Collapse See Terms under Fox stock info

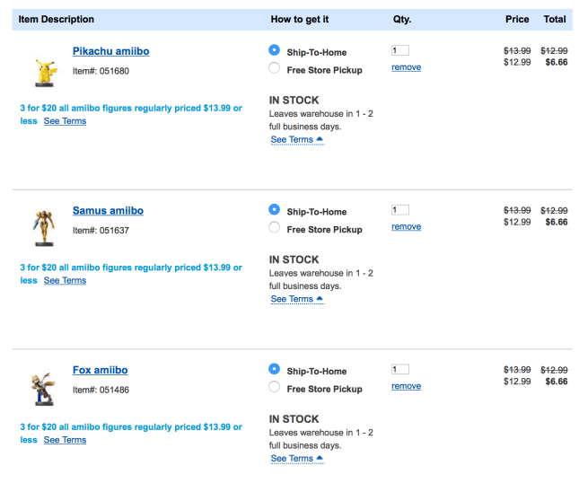click(x=296, y=459)
